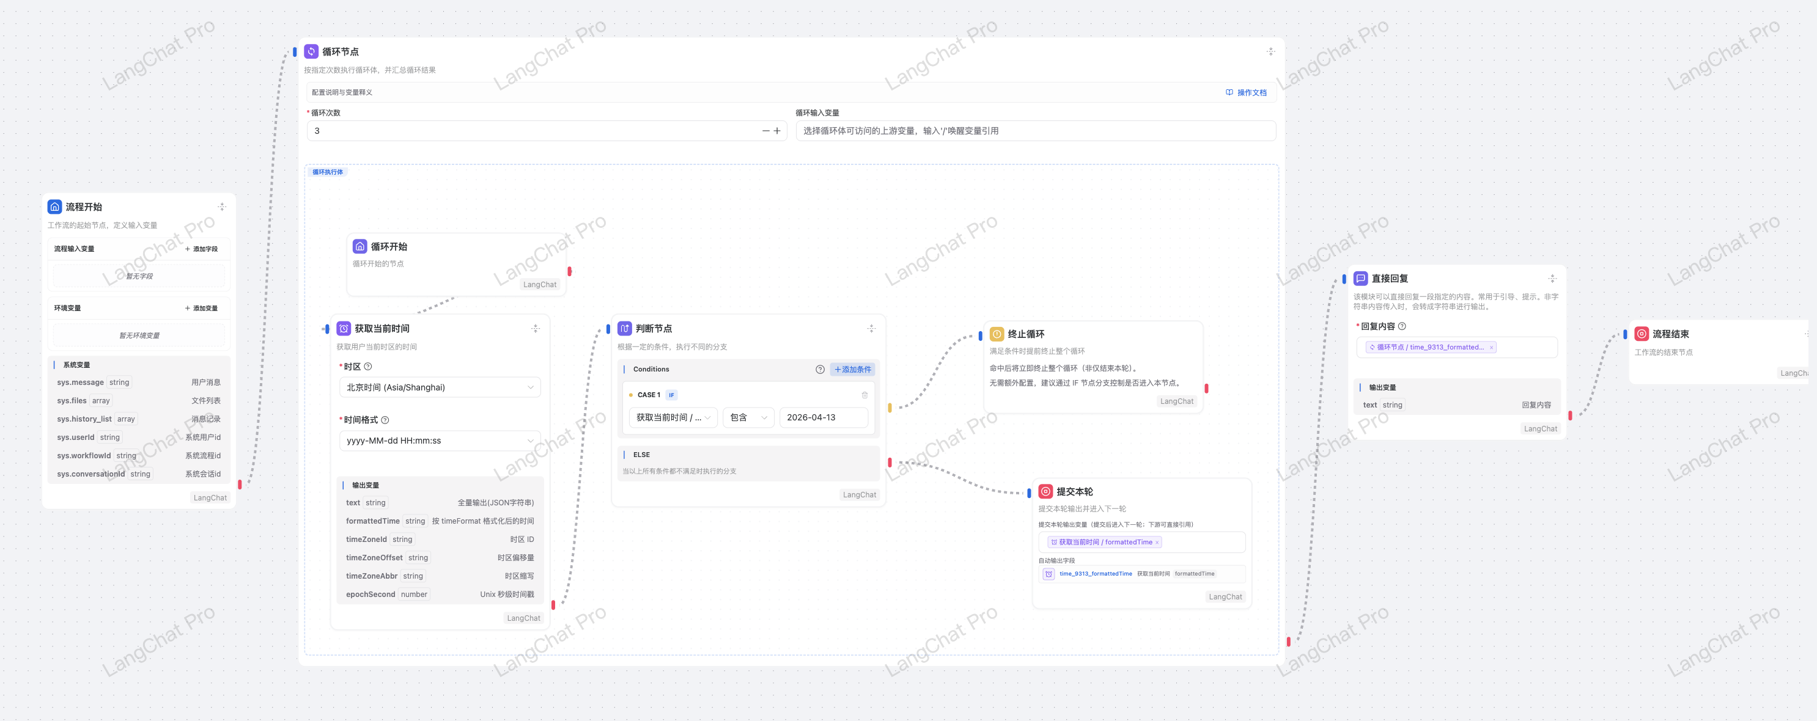This screenshot has width=1817, height=721.
Task: Click the 直接回复 chat bubble icon
Action: [x=1361, y=279]
